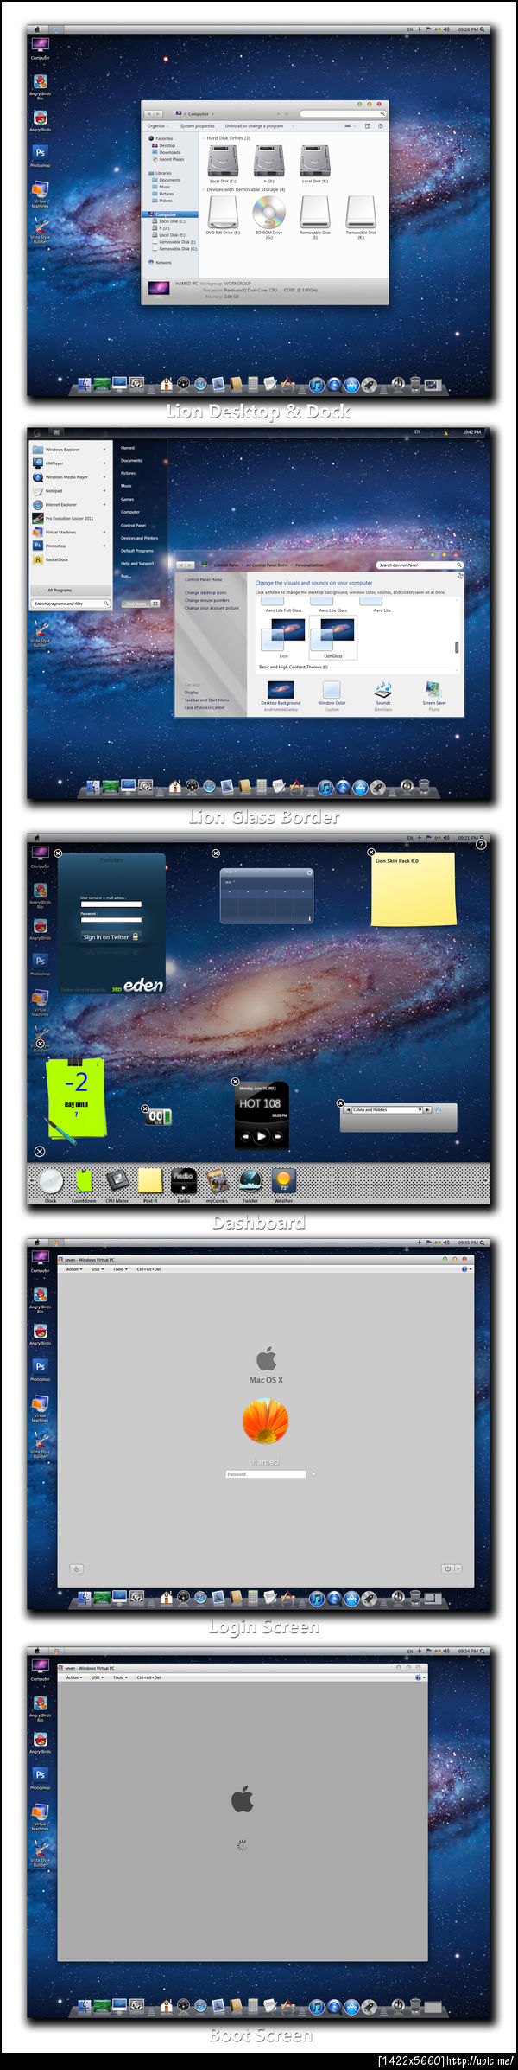Open Notepad from Start menu
This screenshot has height=2070, width=518.
tap(67, 491)
